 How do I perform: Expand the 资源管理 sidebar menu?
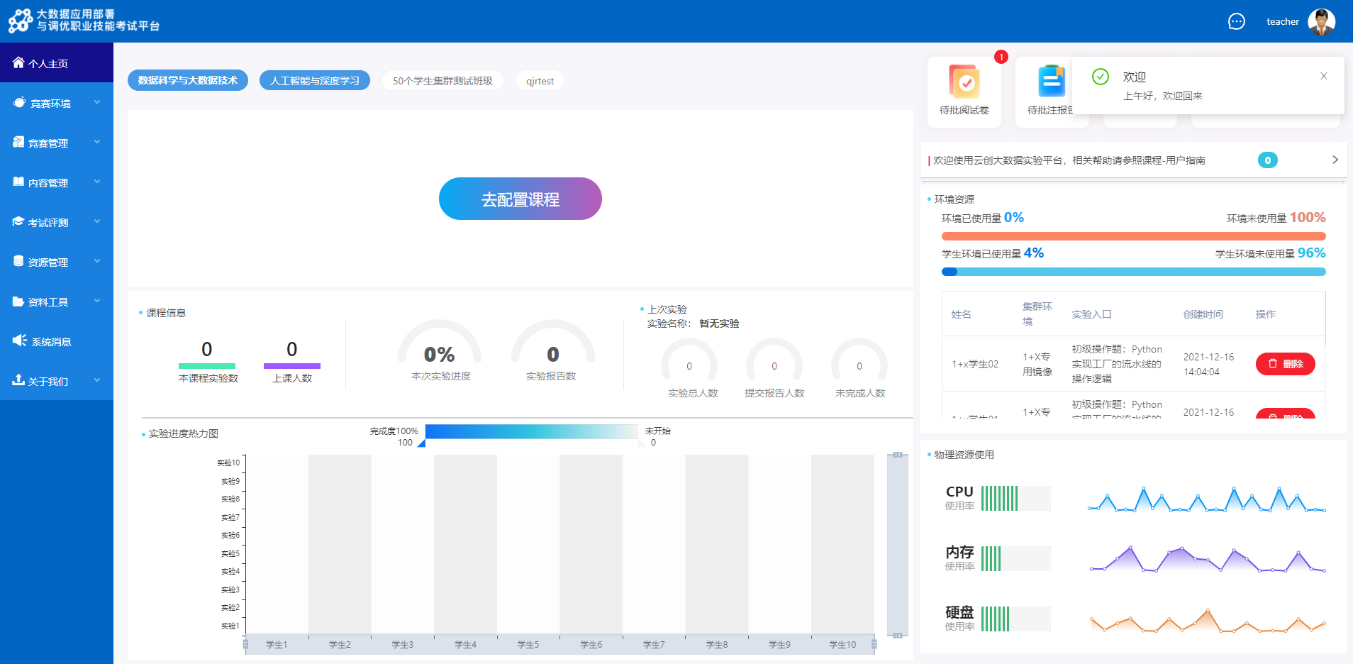[x=57, y=262]
